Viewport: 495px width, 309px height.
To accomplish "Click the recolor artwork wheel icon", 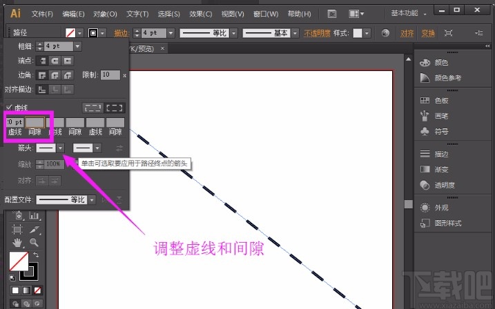I will click(x=385, y=33).
